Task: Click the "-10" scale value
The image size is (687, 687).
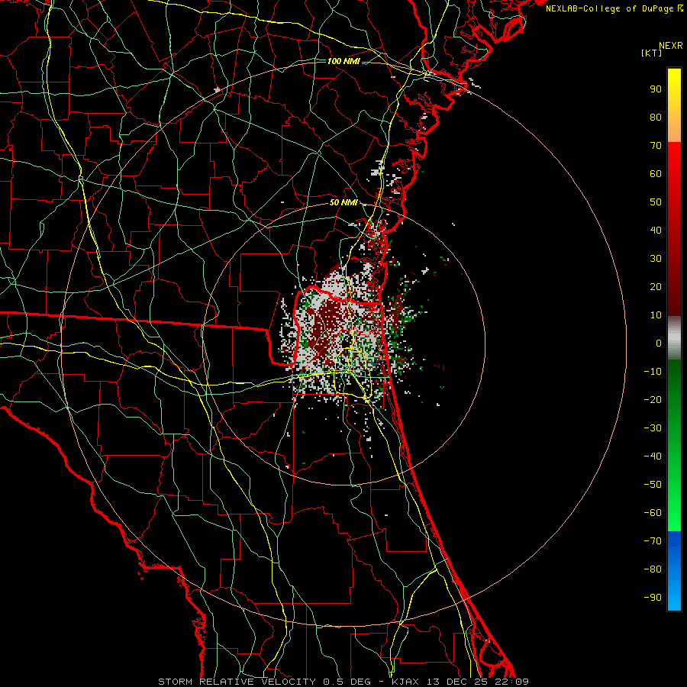Action: point(653,372)
